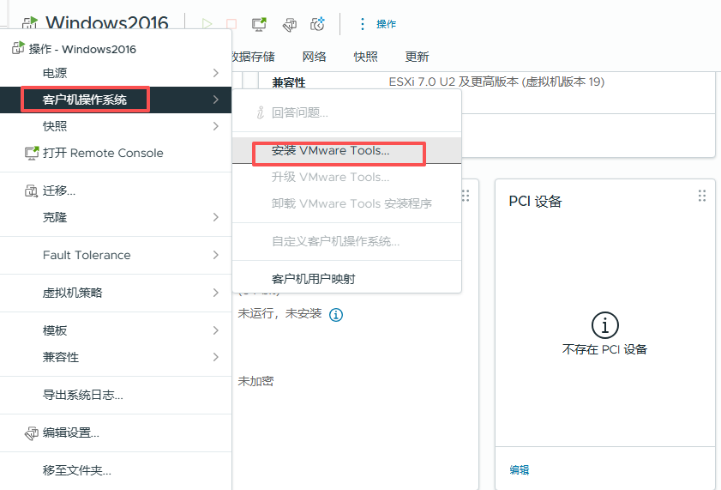Click the VM icon in the actions menu header

pyautogui.click(x=18, y=47)
